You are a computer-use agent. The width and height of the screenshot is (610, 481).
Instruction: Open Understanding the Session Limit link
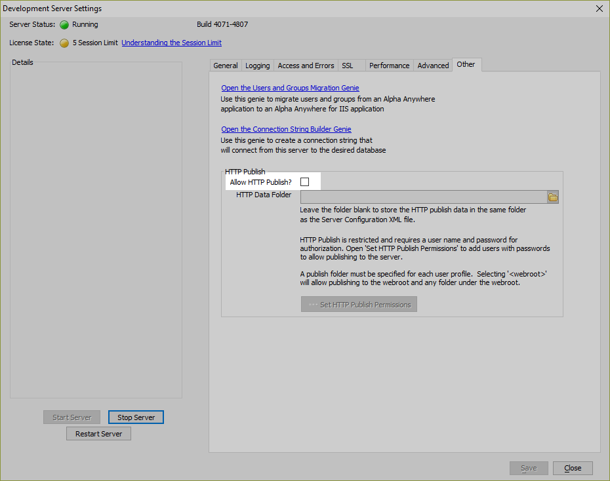(x=172, y=43)
